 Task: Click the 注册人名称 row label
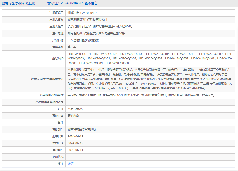click(56, 19)
